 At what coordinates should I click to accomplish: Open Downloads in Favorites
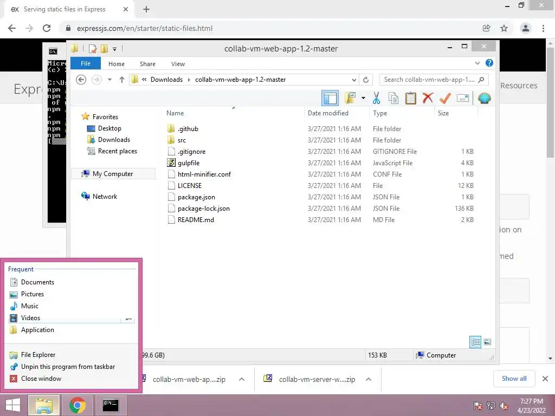point(114,140)
